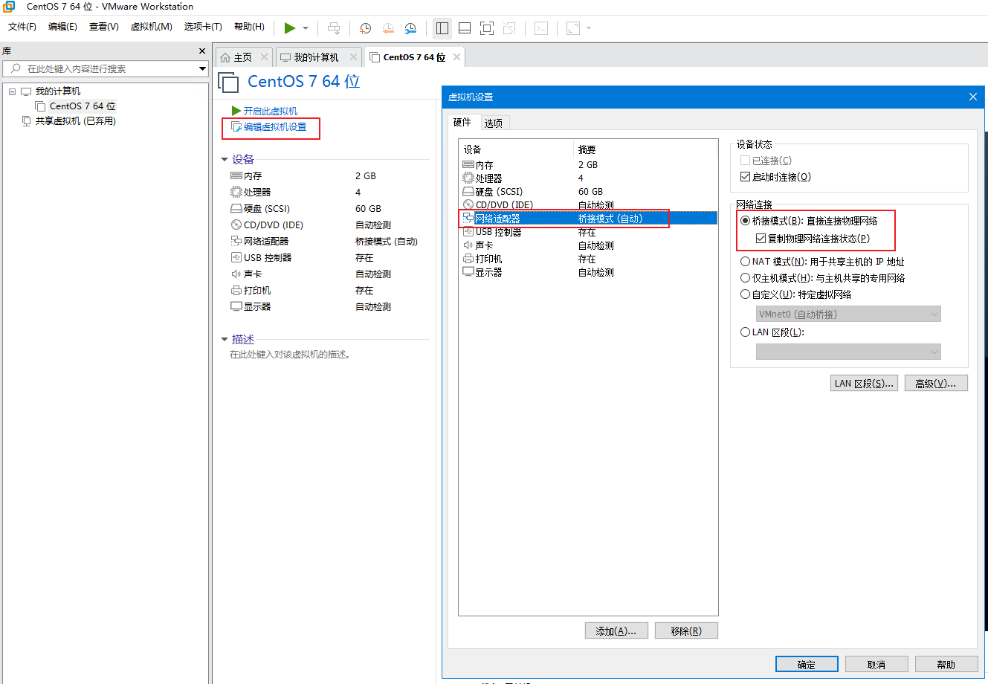Select 共享虚拟机 (已弃用) in library tree
This screenshot has height=684, width=988.
[75, 121]
